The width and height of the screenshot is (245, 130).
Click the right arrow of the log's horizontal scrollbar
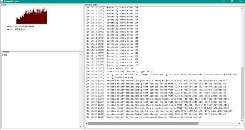239,124
